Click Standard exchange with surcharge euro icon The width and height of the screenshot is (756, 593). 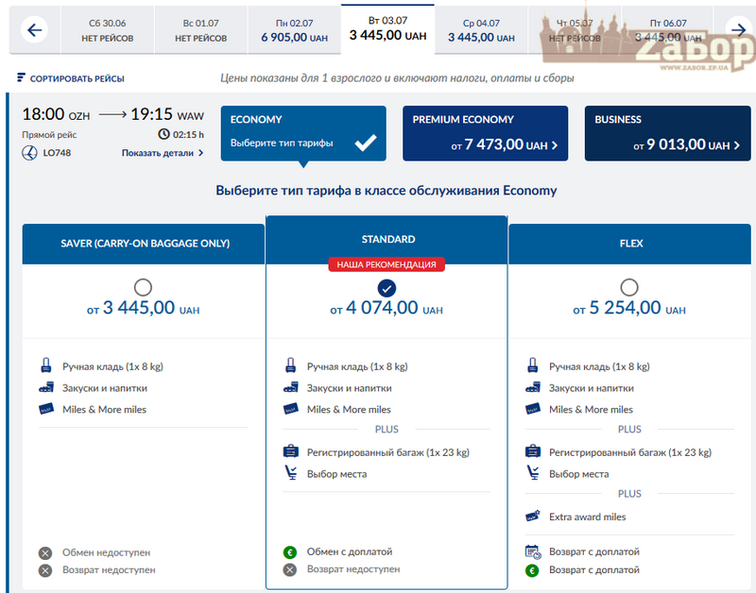coord(290,551)
